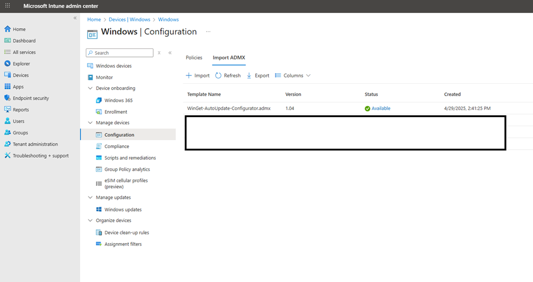The width and height of the screenshot is (533, 282).
Task: Open the ellipsis menu beside Configuration title
Action: coord(208,32)
